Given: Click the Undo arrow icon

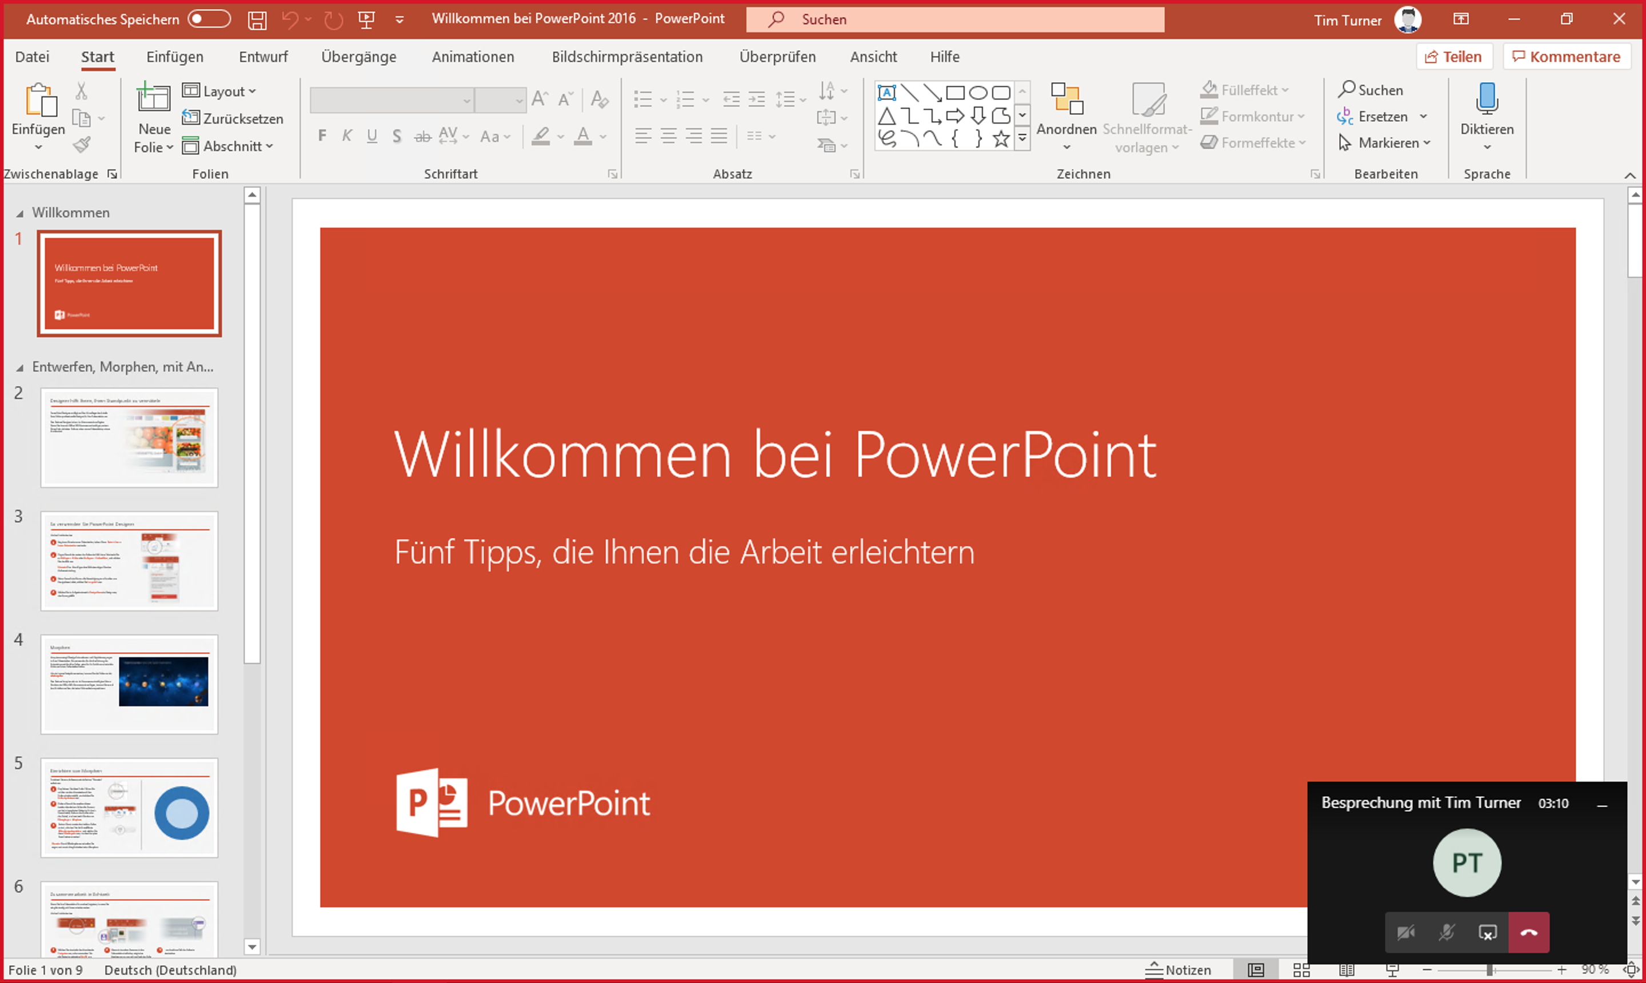Looking at the screenshot, I should [290, 20].
